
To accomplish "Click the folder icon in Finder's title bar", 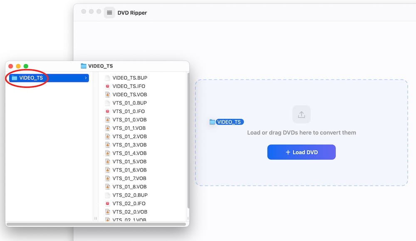I will (x=84, y=66).
